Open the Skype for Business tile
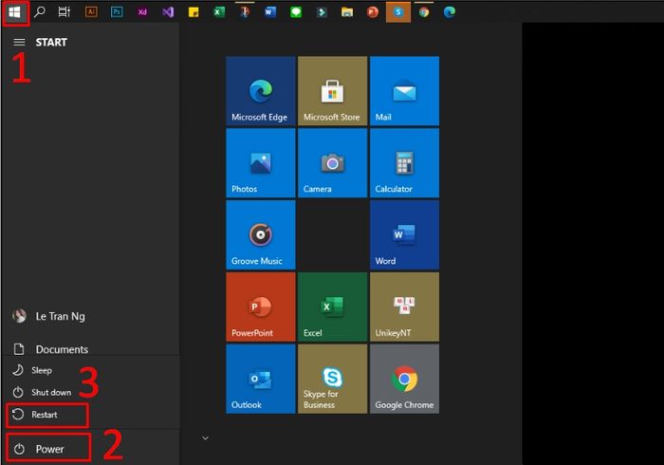Viewport: 664px width, 465px height. pyautogui.click(x=332, y=379)
